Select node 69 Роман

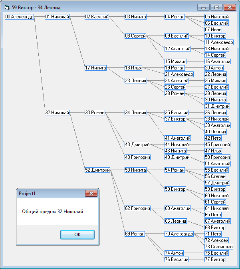coord(135,234)
